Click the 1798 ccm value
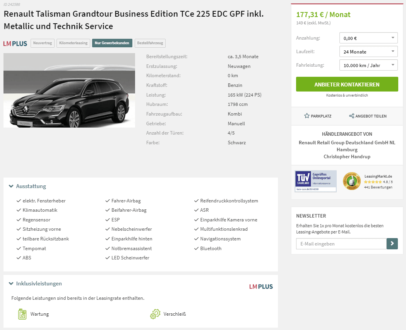Viewport: 406px width, 330px height. pos(237,104)
